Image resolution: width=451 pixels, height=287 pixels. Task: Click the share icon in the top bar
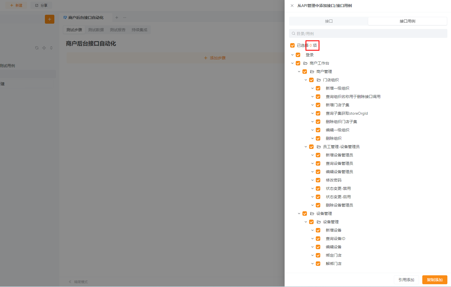click(x=37, y=5)
